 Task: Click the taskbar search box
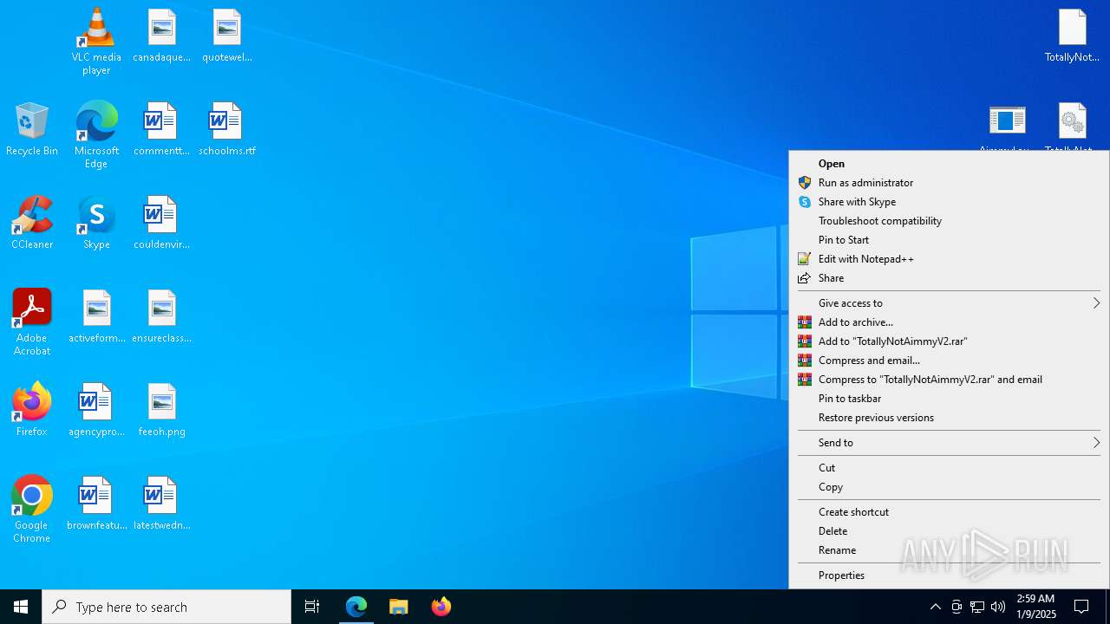tap(166, 607)
